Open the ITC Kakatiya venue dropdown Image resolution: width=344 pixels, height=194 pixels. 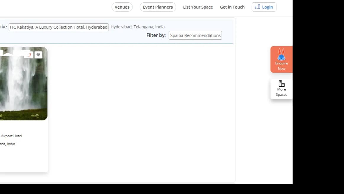[x=59, y=27]
